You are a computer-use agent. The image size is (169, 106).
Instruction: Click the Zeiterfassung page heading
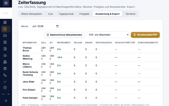(x=32, y=2)
